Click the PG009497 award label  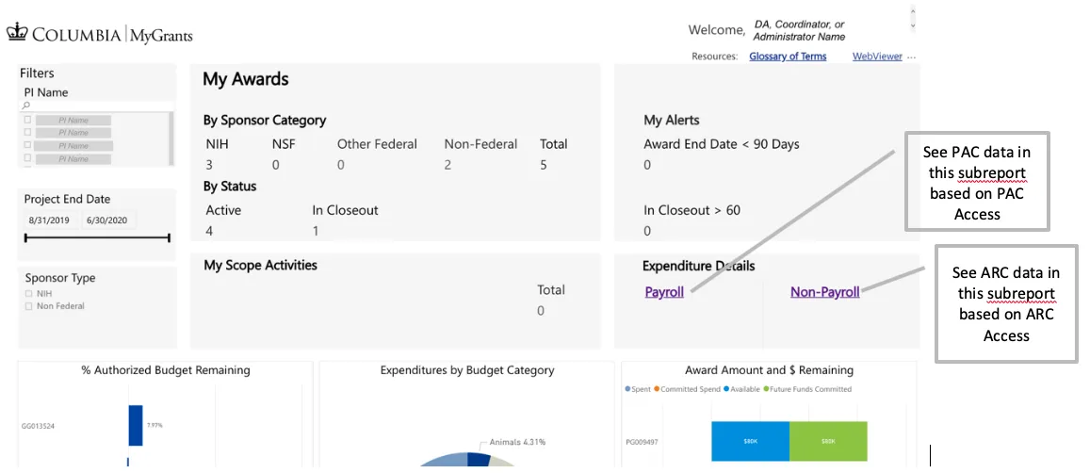click(642, 441)
